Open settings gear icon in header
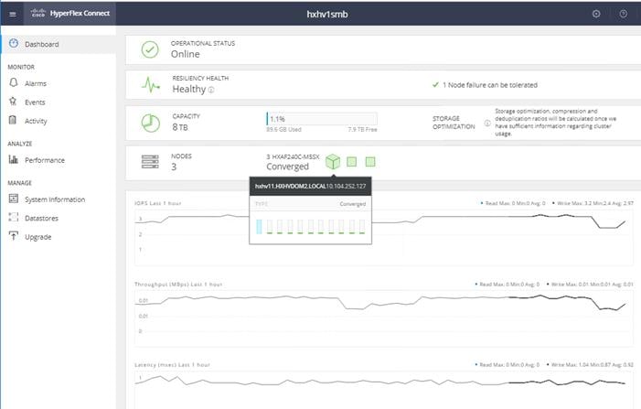This screenshot has height=409, width=641. 596,14
